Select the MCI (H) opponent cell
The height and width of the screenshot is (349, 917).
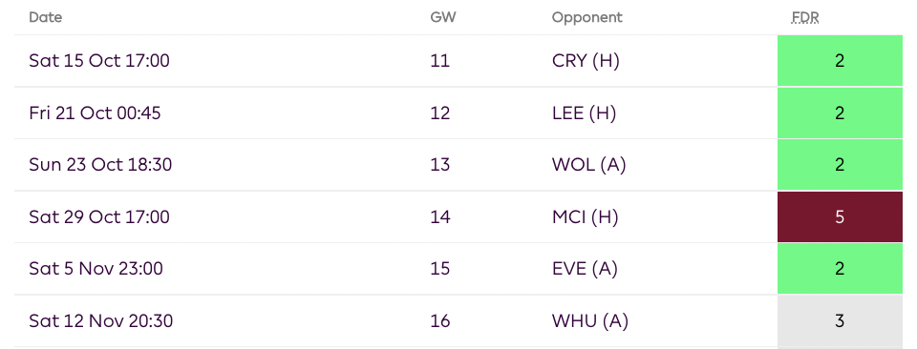click(585, 217)
